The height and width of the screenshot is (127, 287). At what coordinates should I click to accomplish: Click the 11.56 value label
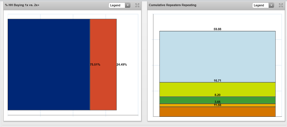pyautogui.click(x=217, y=105)
